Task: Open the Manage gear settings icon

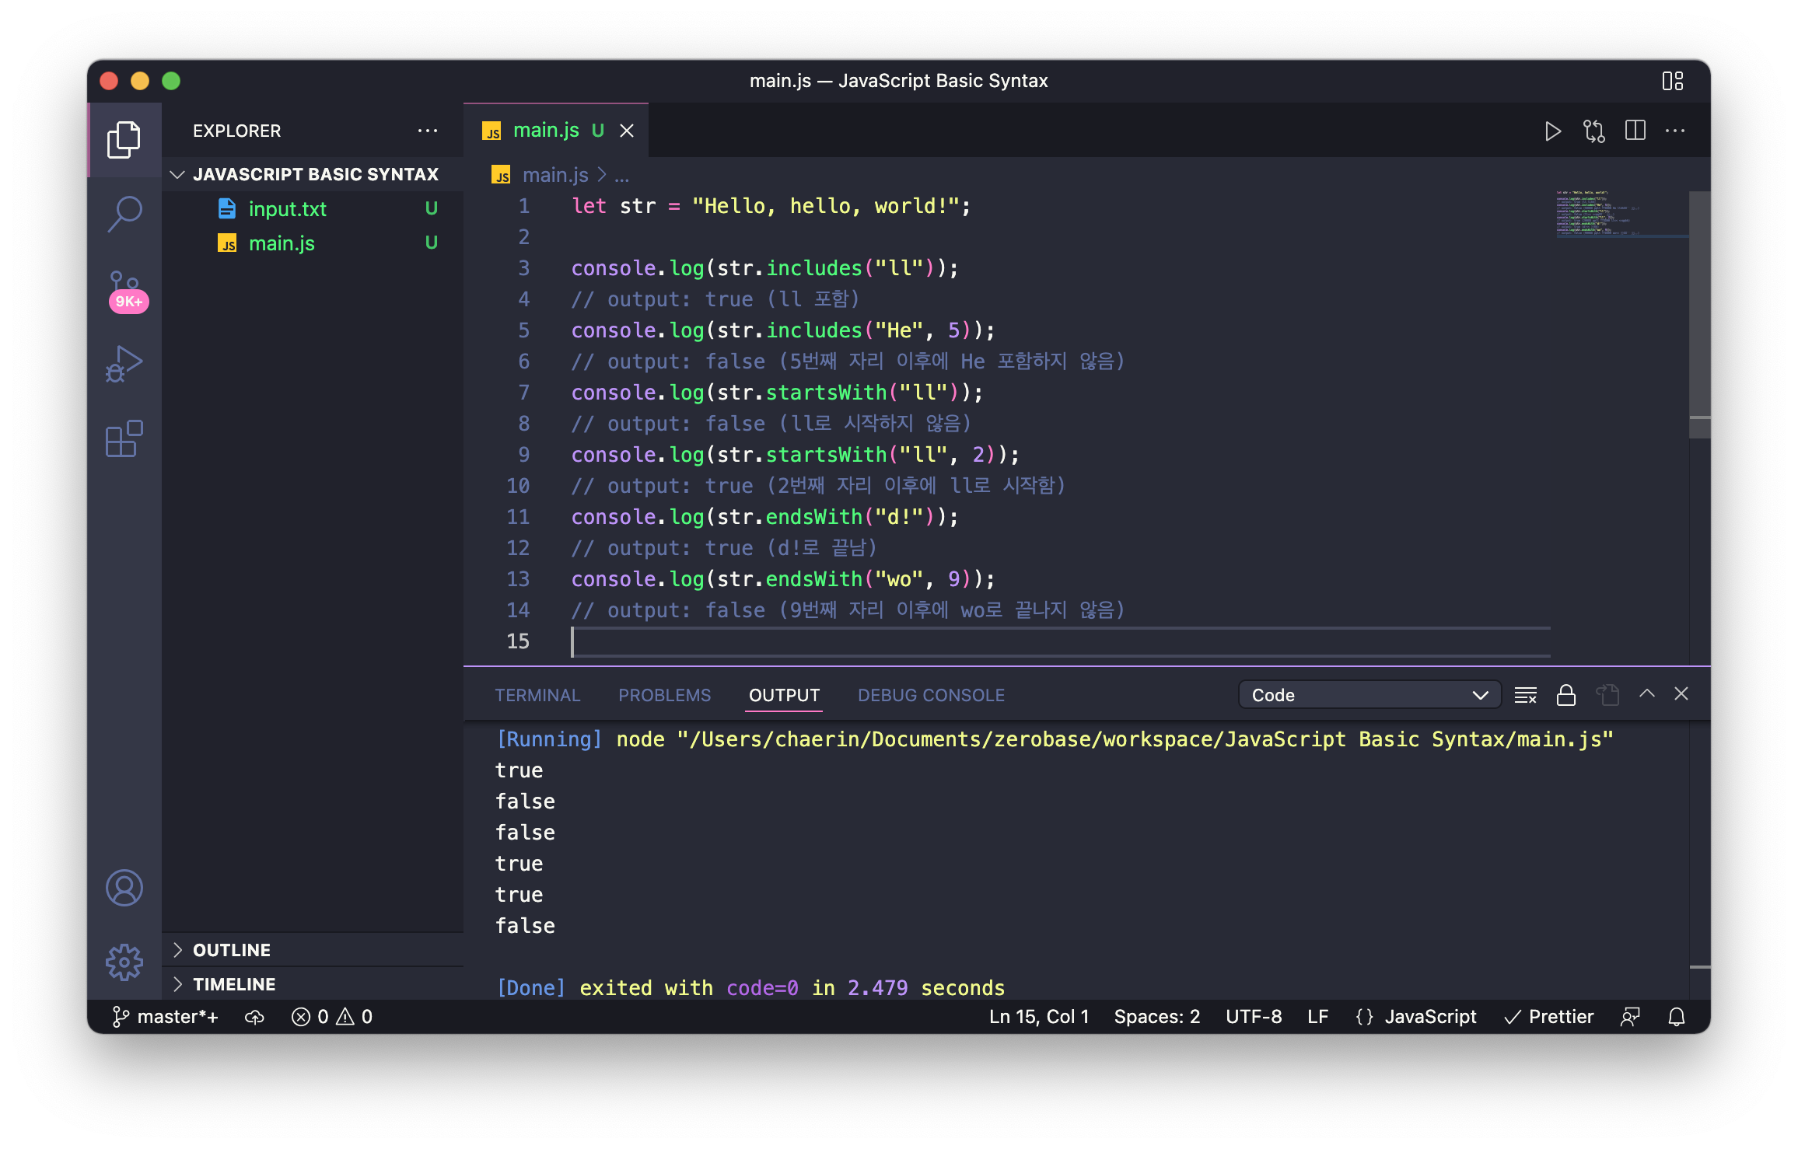Action: 124,962
